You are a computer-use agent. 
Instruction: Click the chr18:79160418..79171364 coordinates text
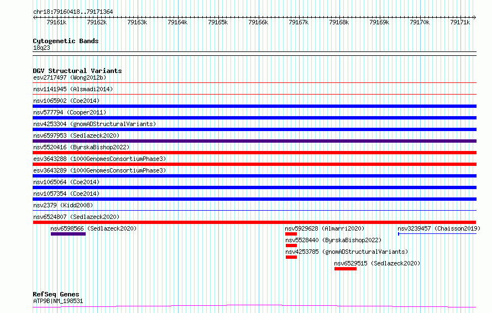tap(73, 12)
